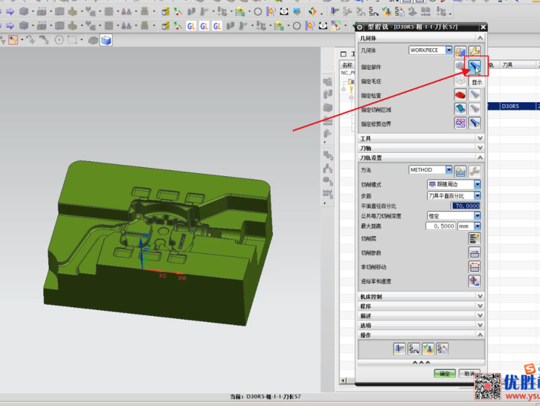Viewport: 540px width, 406px height.
Task: Open the 切削模式 dropdown showing 跟随周边
Action: tap(478, 185)
